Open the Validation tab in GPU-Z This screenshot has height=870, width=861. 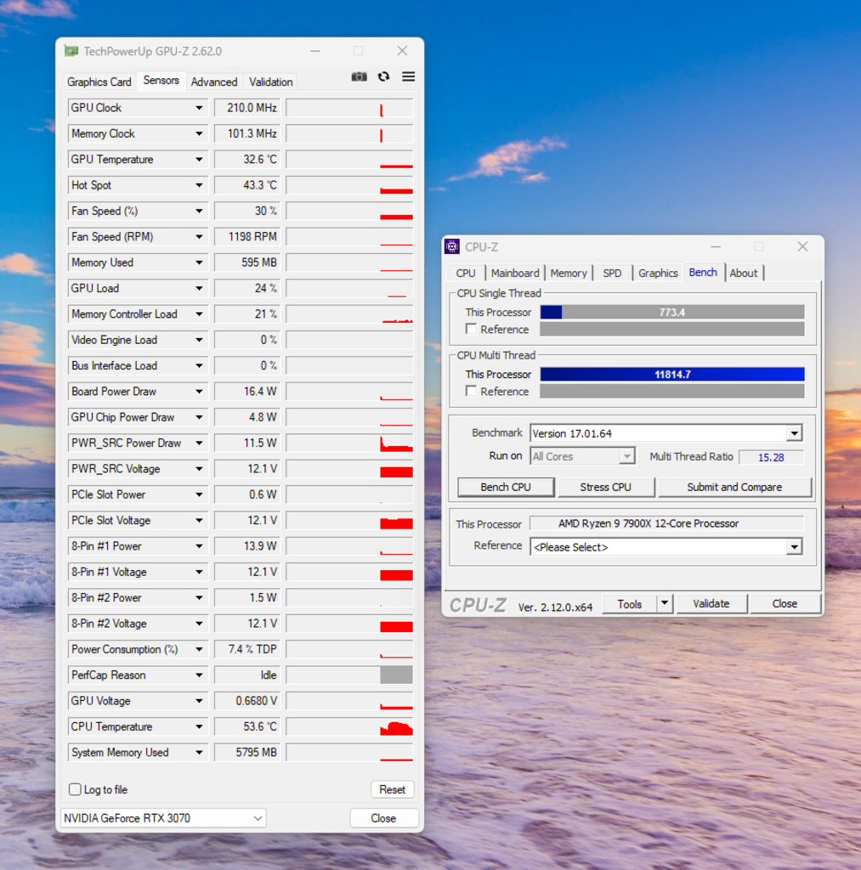271,82
